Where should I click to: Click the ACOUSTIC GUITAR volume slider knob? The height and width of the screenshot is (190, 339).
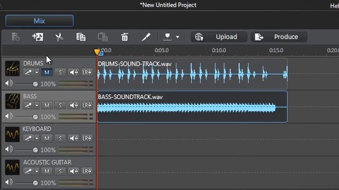coord(35,183)
